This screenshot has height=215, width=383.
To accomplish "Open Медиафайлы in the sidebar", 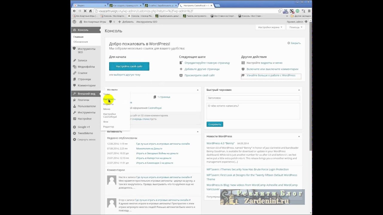I will (x=86, y=67).
